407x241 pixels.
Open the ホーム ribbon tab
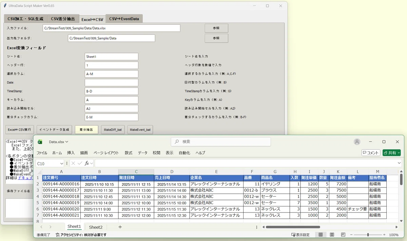57,153
